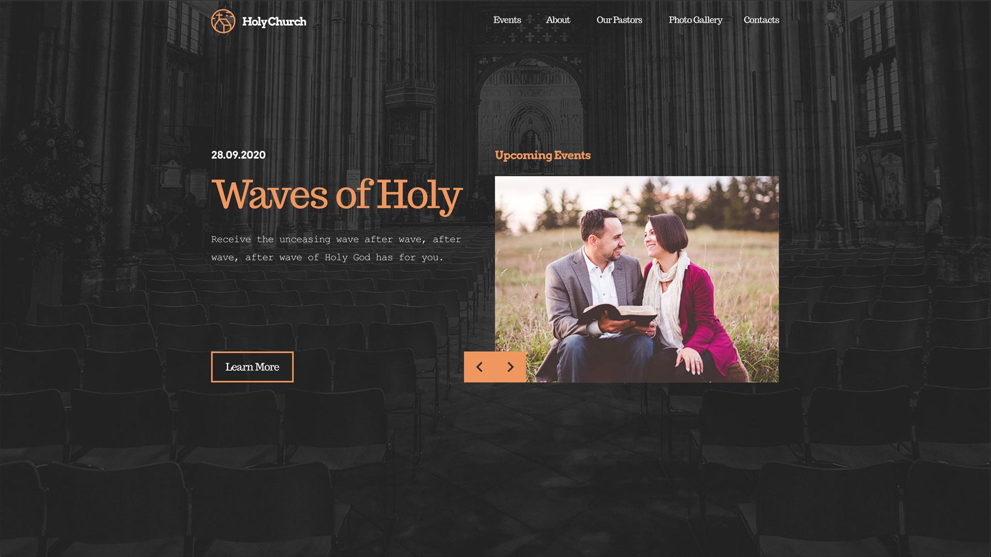Click the event description paragraph
This screenshot has width=991, height=557.
(336, 249)
